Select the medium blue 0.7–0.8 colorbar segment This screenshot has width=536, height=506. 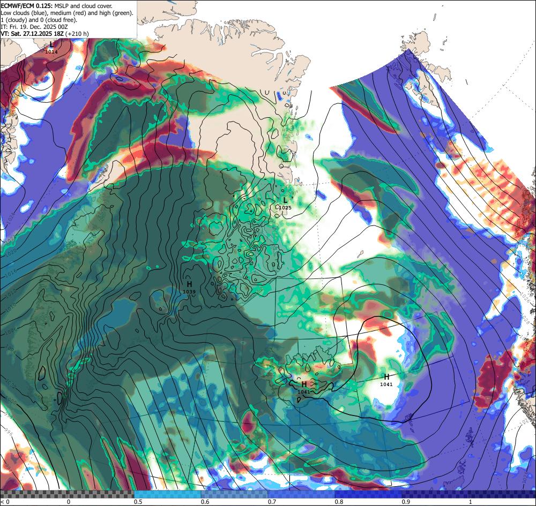point(301,494)
